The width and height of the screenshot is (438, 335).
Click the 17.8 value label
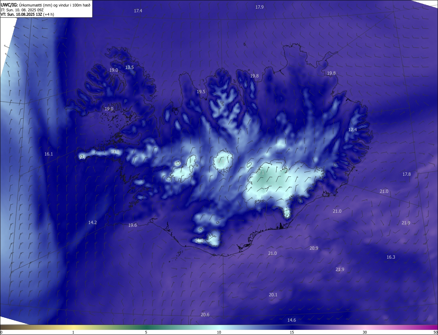click(x=406, y=174)
